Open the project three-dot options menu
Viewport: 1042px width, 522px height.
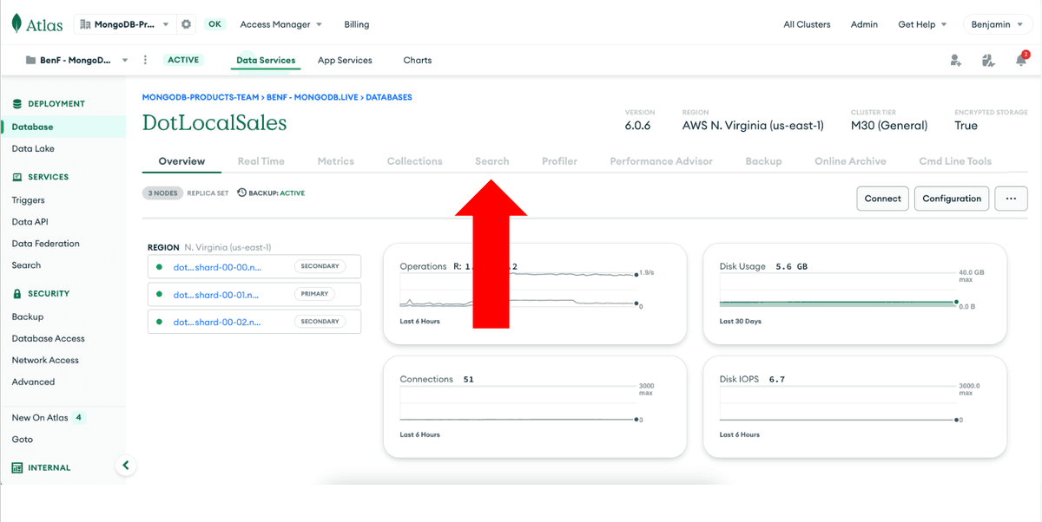145,61
